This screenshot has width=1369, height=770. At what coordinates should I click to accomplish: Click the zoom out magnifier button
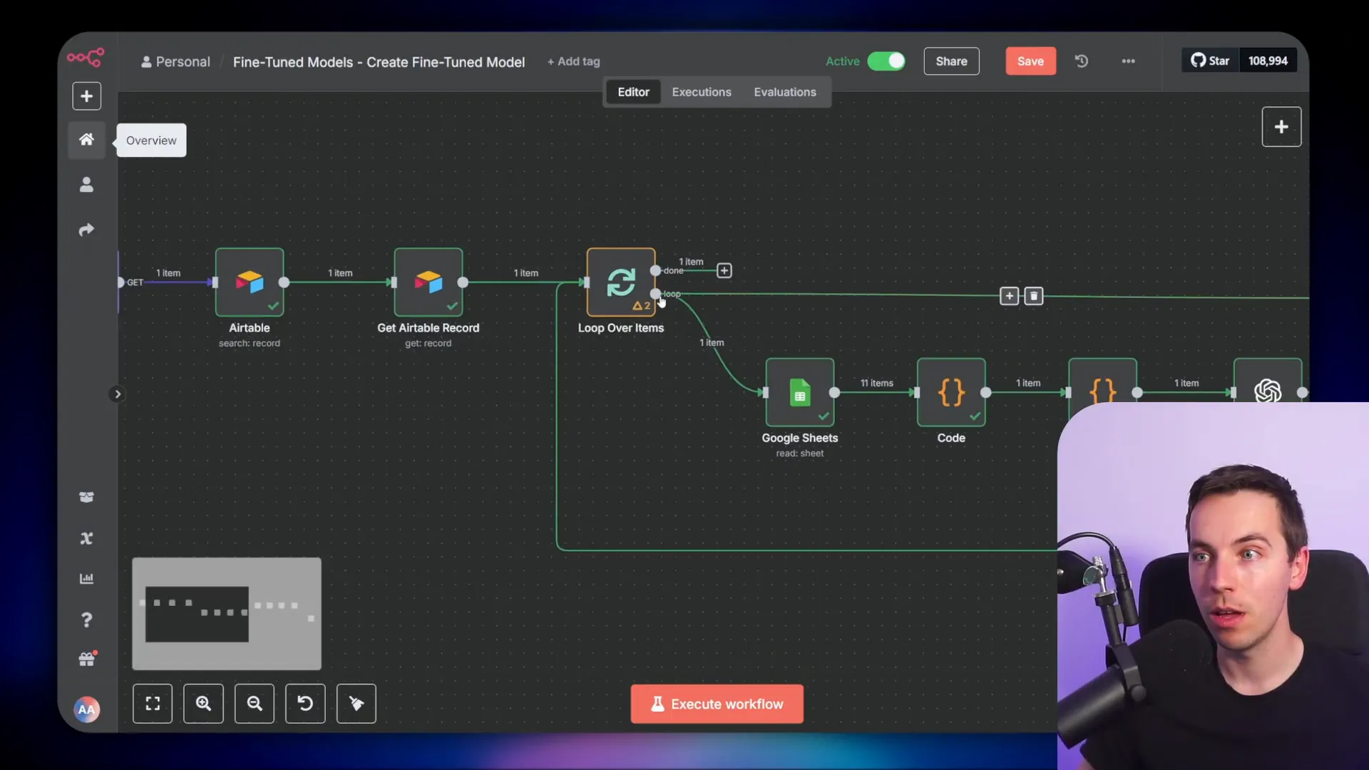pos(255,704)
